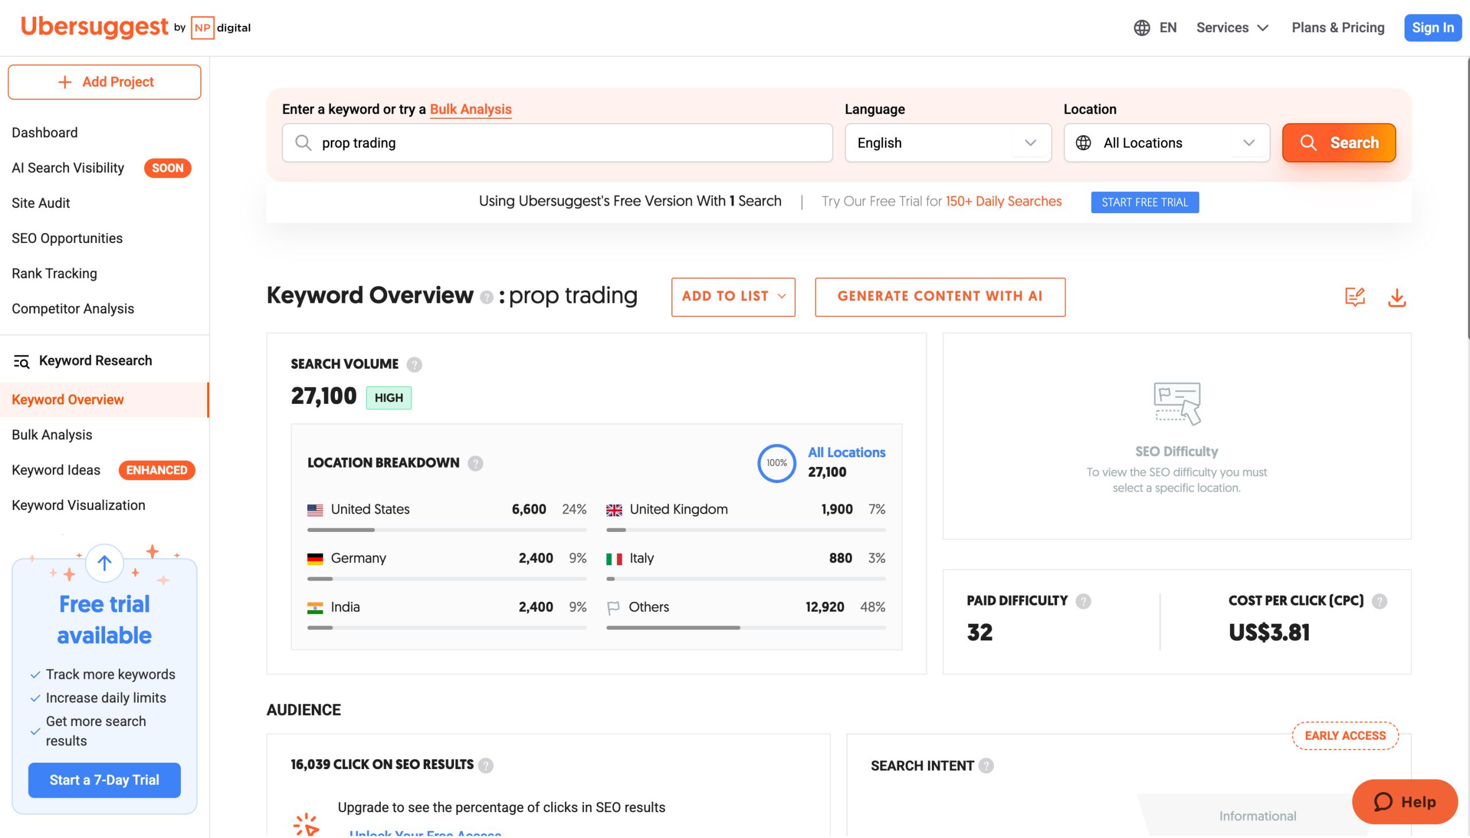Click the edit notes icon beside download

click(1355, 297)
